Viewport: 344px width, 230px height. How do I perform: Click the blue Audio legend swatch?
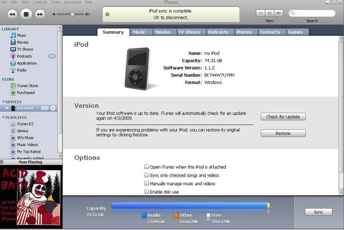pyautogui.click(x=144, y=215)
